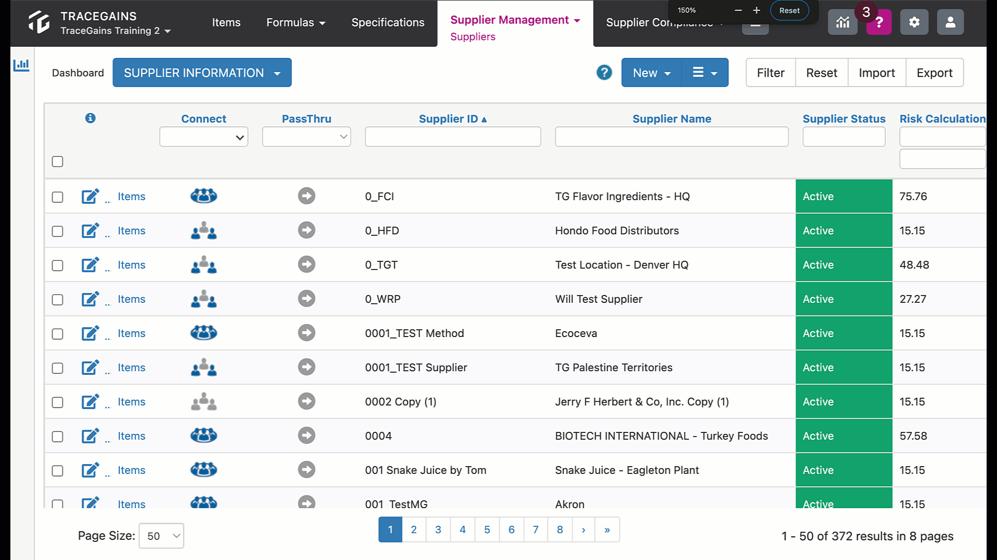Click the Filter button

(x=771, y=73)
